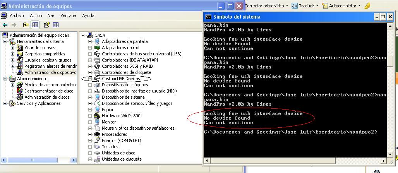Click the console horizontal scrollbar thumb

(x=273, y=161)
